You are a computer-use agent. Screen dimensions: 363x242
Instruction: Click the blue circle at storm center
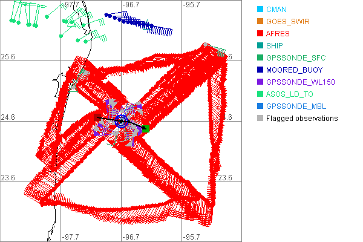point(121,122)
